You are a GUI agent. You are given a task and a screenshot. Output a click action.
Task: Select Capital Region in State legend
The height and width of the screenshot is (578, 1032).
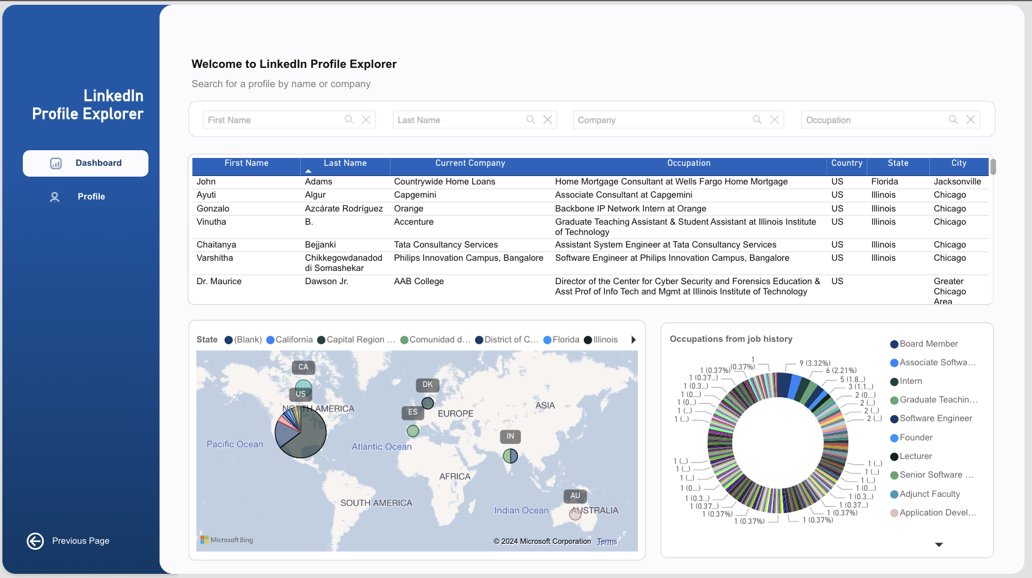click(x=356, y=340)
